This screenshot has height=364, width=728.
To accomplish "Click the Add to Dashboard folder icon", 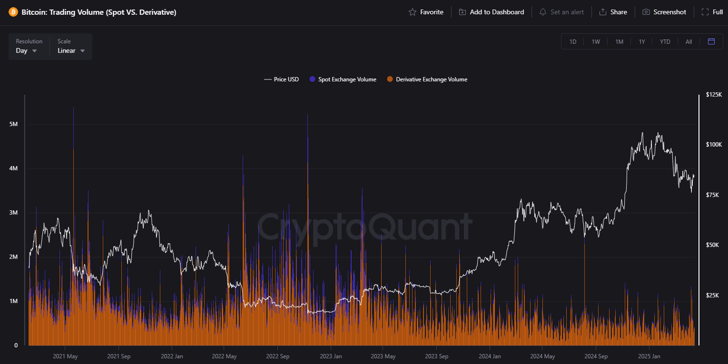I will (462, 12).
